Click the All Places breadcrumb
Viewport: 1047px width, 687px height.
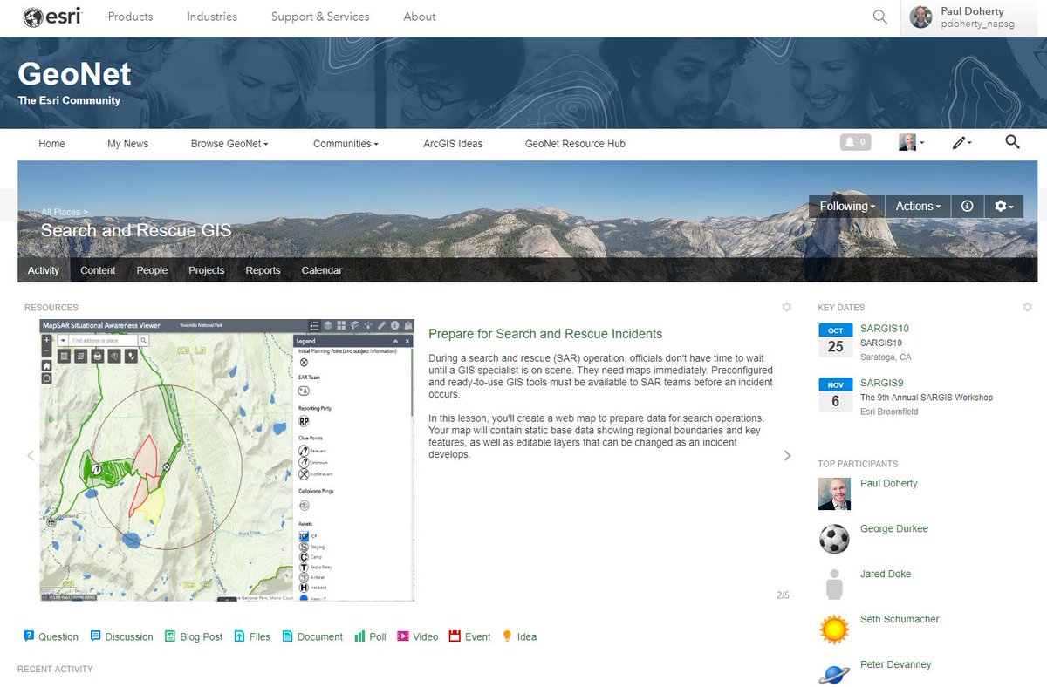[60, 212]
